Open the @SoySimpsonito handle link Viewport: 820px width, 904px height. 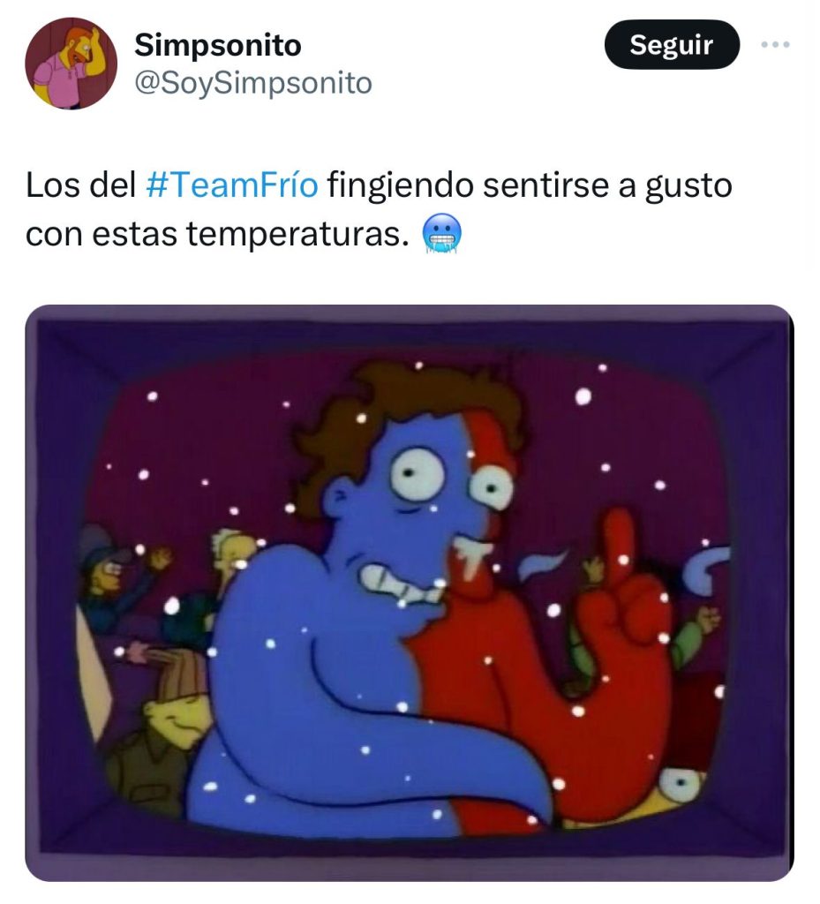coord(253,83)
